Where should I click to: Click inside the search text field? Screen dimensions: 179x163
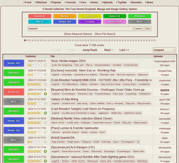[x=81, y=29]
